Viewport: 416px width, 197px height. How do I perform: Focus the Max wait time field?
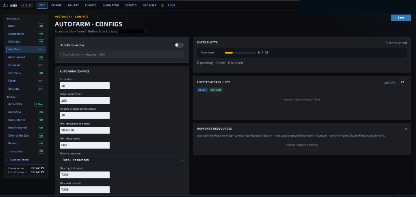click(84, 190)
